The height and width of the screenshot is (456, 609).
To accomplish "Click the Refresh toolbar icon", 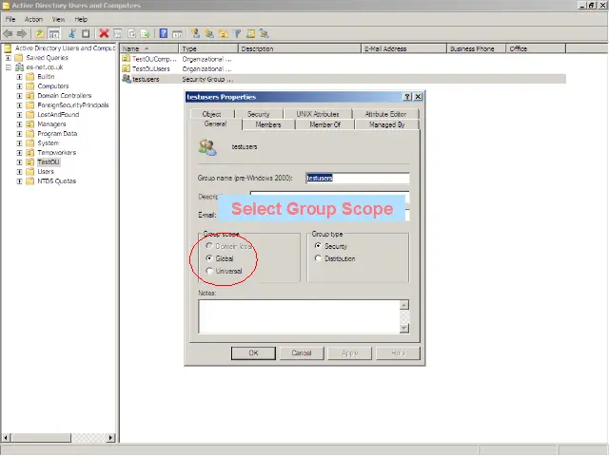I will (x=131, y=34).
